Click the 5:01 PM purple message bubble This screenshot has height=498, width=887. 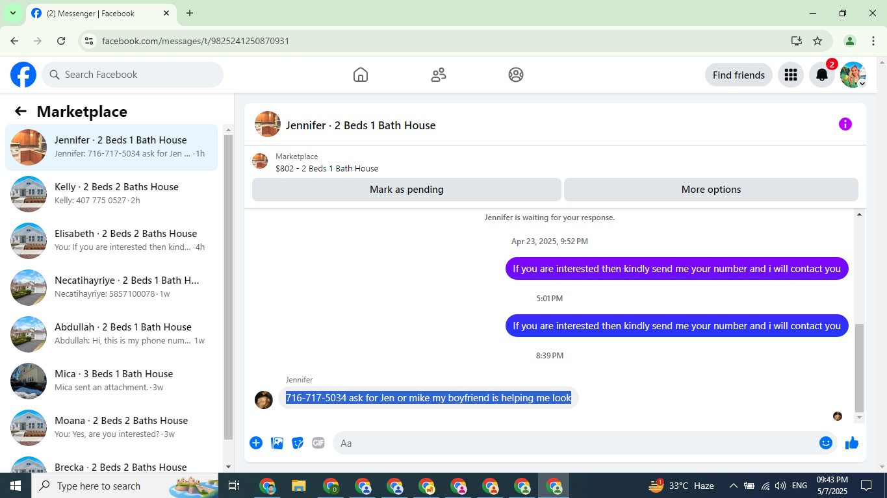click(x=676, y=325)
